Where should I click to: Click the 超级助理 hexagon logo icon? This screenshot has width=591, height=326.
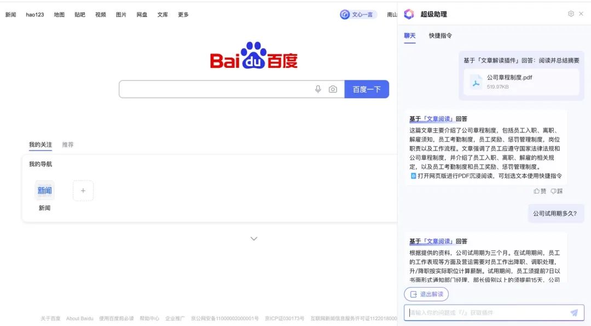[409, 14]
